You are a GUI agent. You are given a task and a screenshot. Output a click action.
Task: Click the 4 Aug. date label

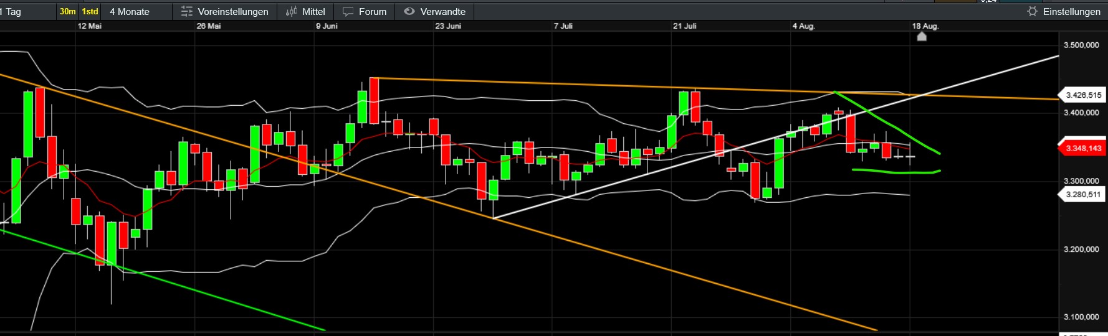pyautogui.click(x=804, y=26)
